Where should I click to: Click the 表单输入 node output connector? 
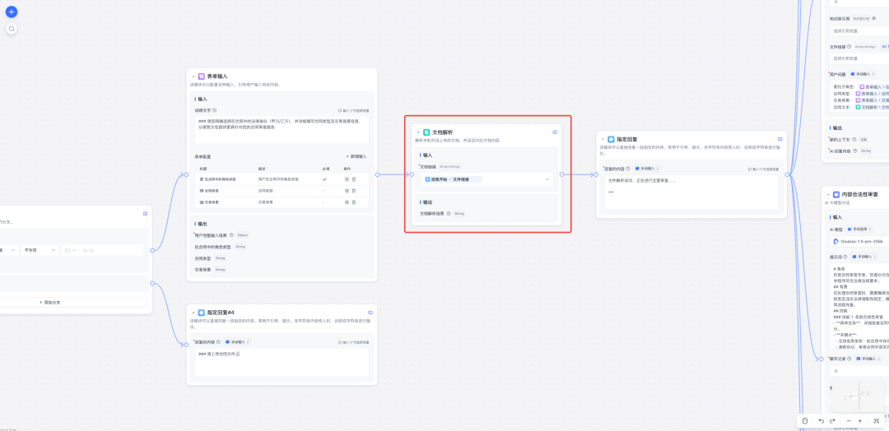tap(377, 174)
